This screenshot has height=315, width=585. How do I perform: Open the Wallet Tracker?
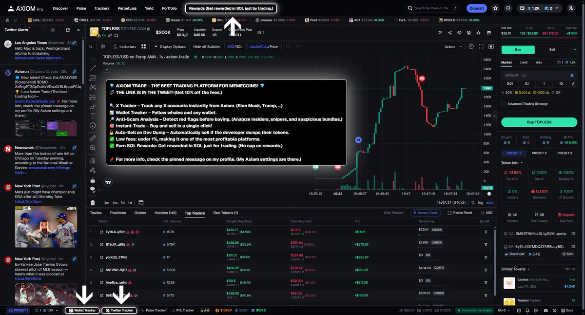point(83,310)
